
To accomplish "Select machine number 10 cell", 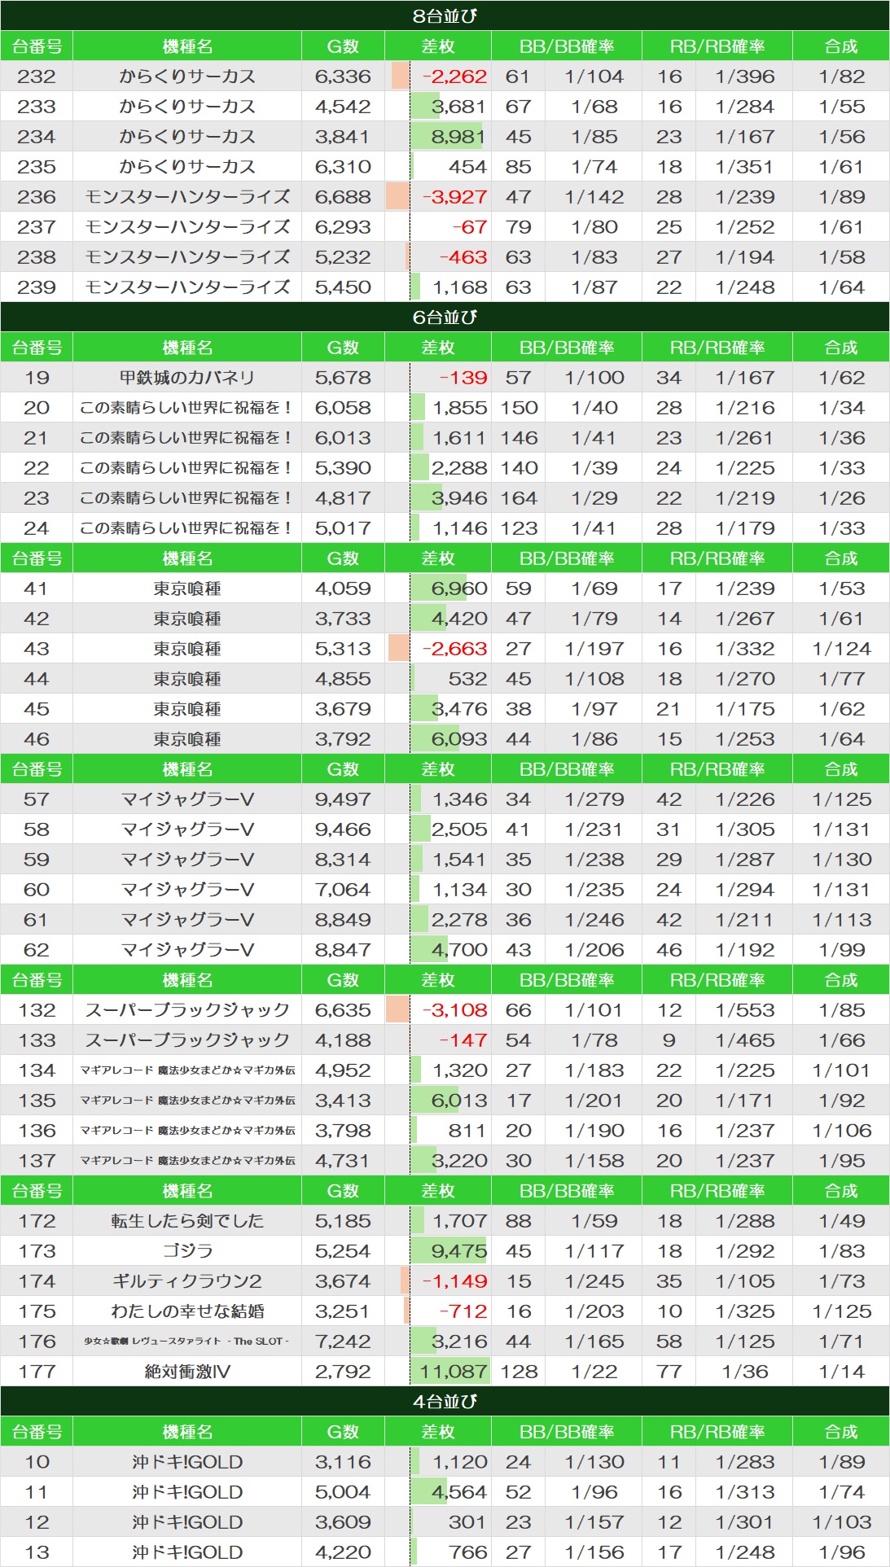I will (x=37, y=1462).
